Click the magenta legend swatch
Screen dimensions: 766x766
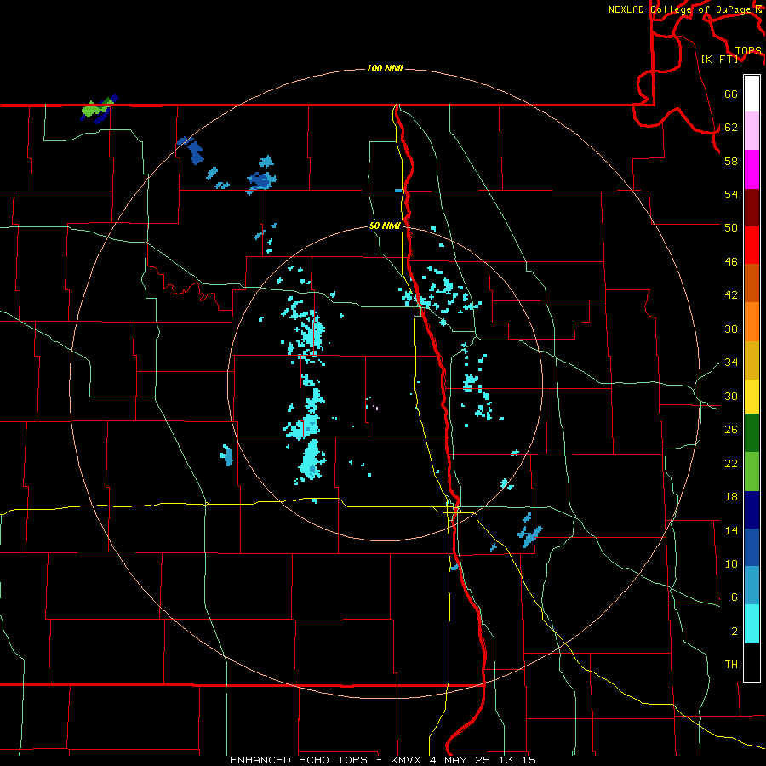point(752,169)
